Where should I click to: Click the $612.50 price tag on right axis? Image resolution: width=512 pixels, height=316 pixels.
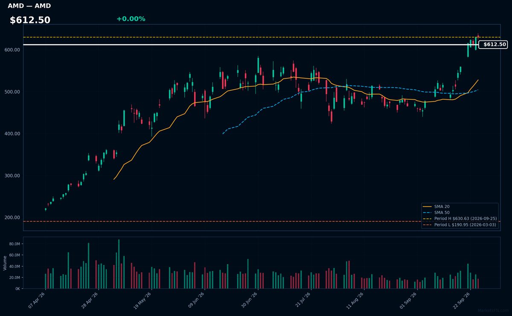click(493, 44)
